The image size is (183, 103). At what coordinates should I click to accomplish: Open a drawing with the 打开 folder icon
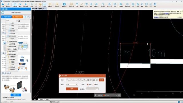(3, 5)
